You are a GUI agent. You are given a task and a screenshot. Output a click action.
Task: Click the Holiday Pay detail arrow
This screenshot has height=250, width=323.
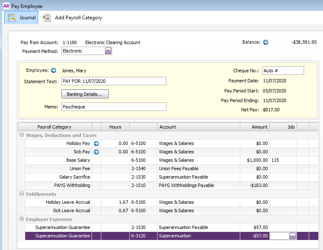click(96, 144)
